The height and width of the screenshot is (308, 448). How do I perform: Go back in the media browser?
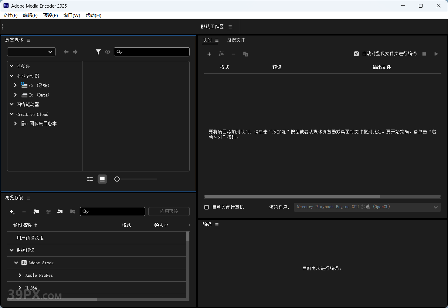point(66,52)
